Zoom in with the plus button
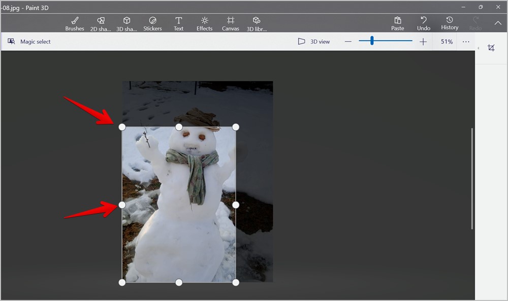 point(423,42)
